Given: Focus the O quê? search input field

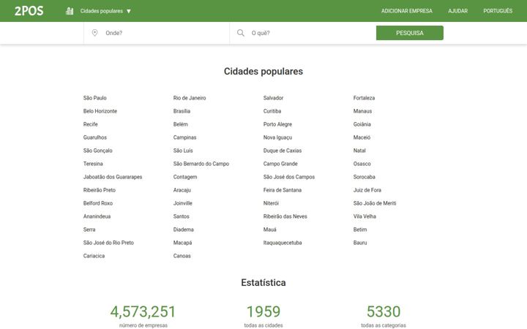Looking at the screenshot, I should 302,33.
